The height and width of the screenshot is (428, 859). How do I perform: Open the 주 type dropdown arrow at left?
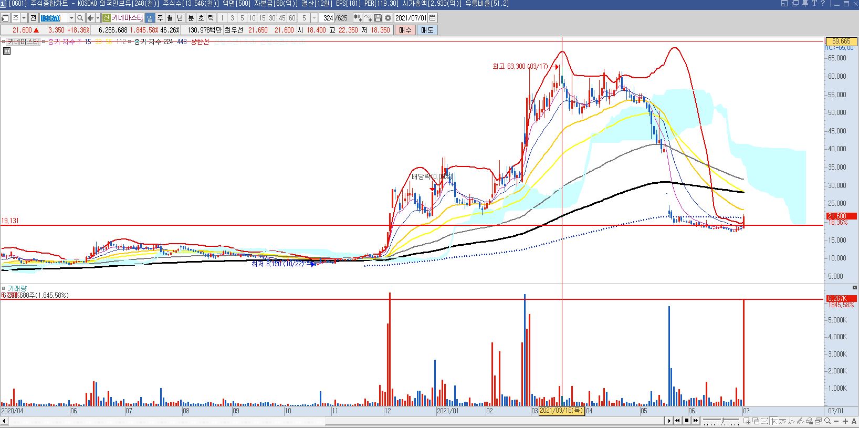coord(24,18)
